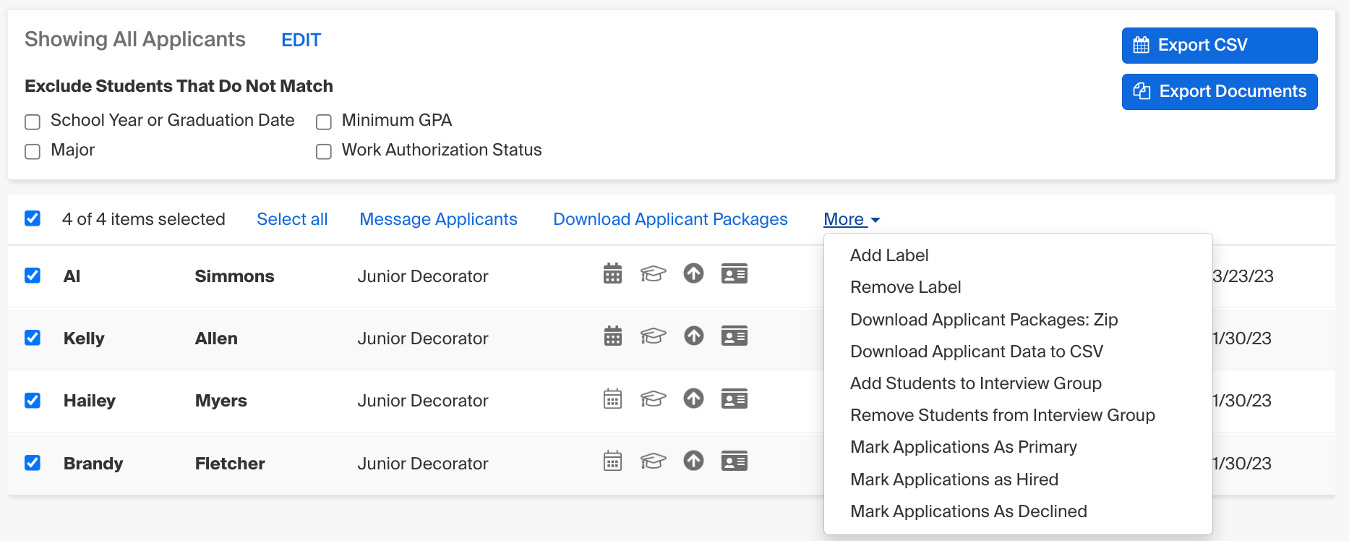Click the name Hailey

pyautogui.click(x=90, y=401)
